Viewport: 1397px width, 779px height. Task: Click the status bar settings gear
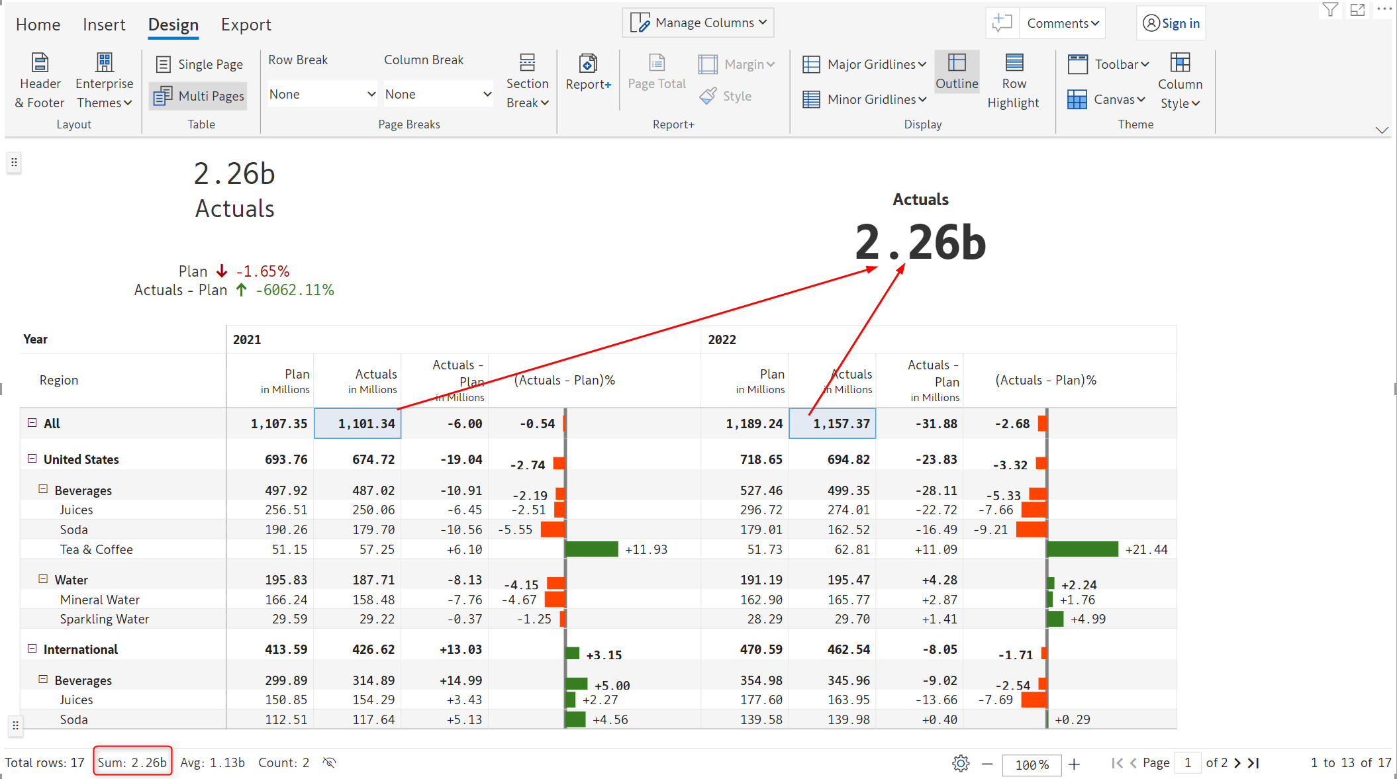coord(960,763)
